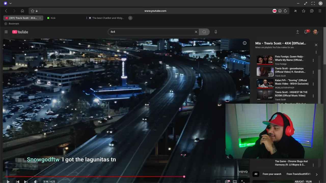Close the Mix playlist panel
Image resolution: width=326 pixels, height=183 pixels.
pyautogui.click(x=316, y=45)
